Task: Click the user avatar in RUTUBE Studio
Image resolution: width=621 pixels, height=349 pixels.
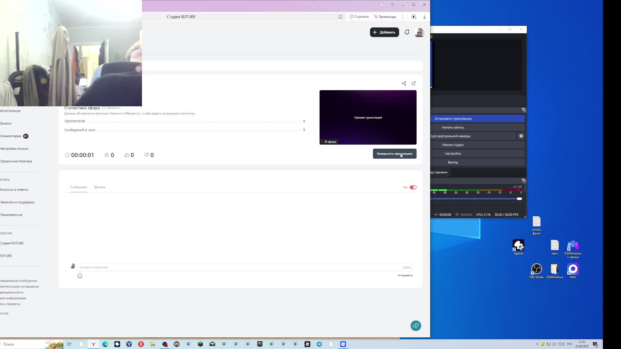Action: 419,32
